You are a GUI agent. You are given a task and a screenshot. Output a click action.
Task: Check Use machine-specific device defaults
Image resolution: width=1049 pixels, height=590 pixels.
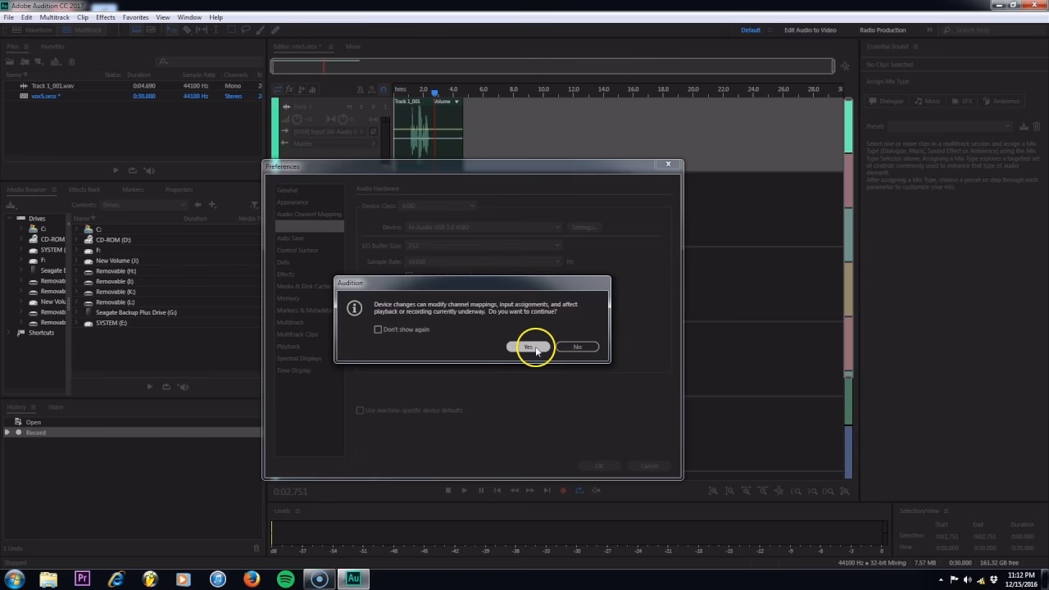361,410
